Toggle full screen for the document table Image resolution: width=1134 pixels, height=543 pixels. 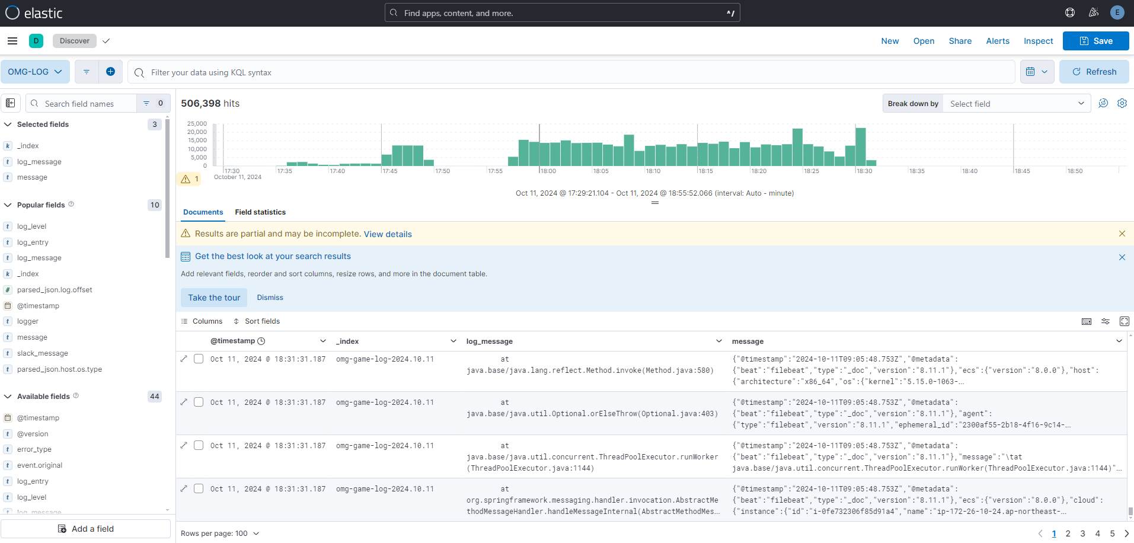click(1124, 321)
